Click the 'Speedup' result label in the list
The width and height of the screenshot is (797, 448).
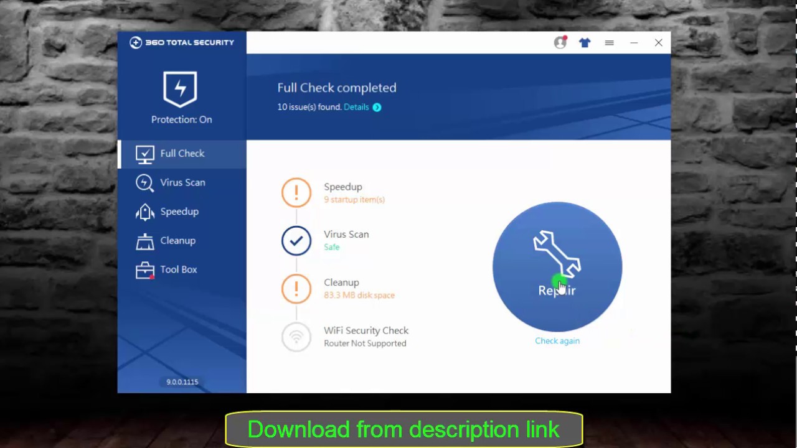343,187
